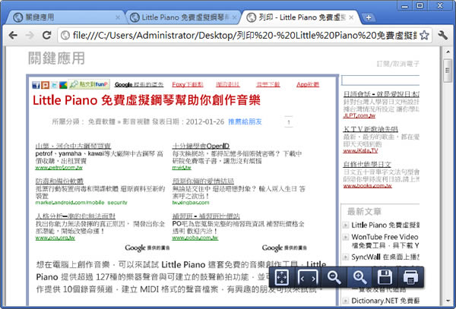Open Dictionary.NET 免費 article in sidebar
This screenshot has width=456, height=309.
pyautogui.click(x=385, y=301)
